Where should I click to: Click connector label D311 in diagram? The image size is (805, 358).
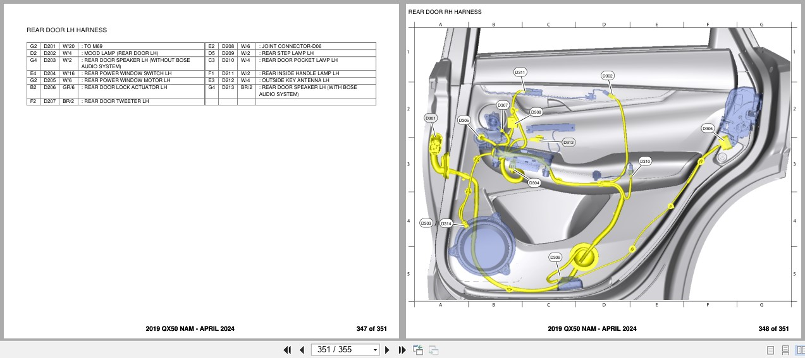click(520, 73)
